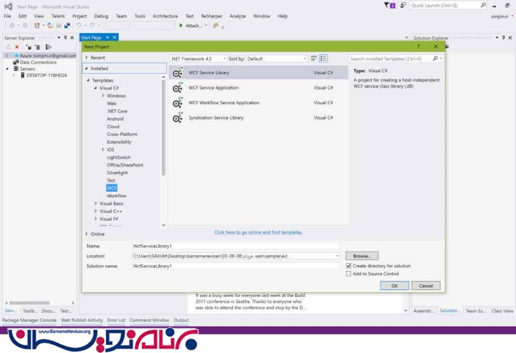Screen dimensions: 516x353
Task: Click the Browse button for location
Action: [x=362, y=256]
